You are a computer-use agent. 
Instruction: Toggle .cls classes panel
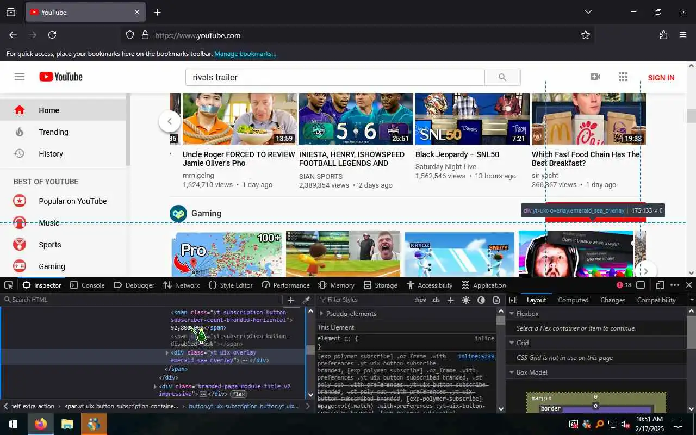pyautogui.click(x=436, y=300)
